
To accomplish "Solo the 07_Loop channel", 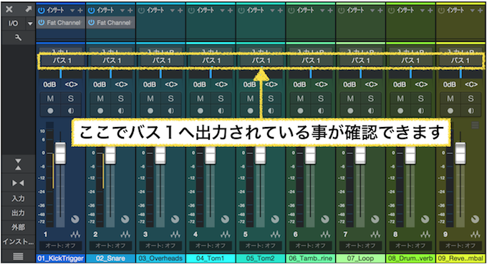I will pyautogui.click(x=371, y=98).
